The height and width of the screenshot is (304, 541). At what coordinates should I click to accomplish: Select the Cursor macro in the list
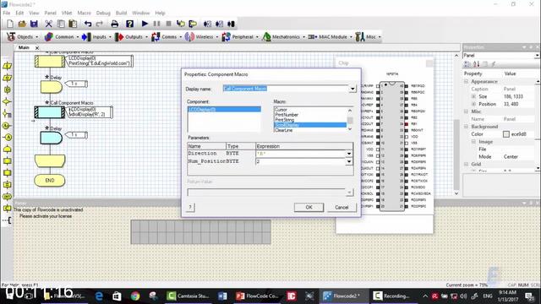tap(281, 110)
